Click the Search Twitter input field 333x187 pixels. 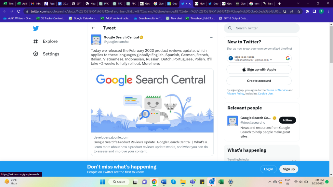click(x=262, y=28)
